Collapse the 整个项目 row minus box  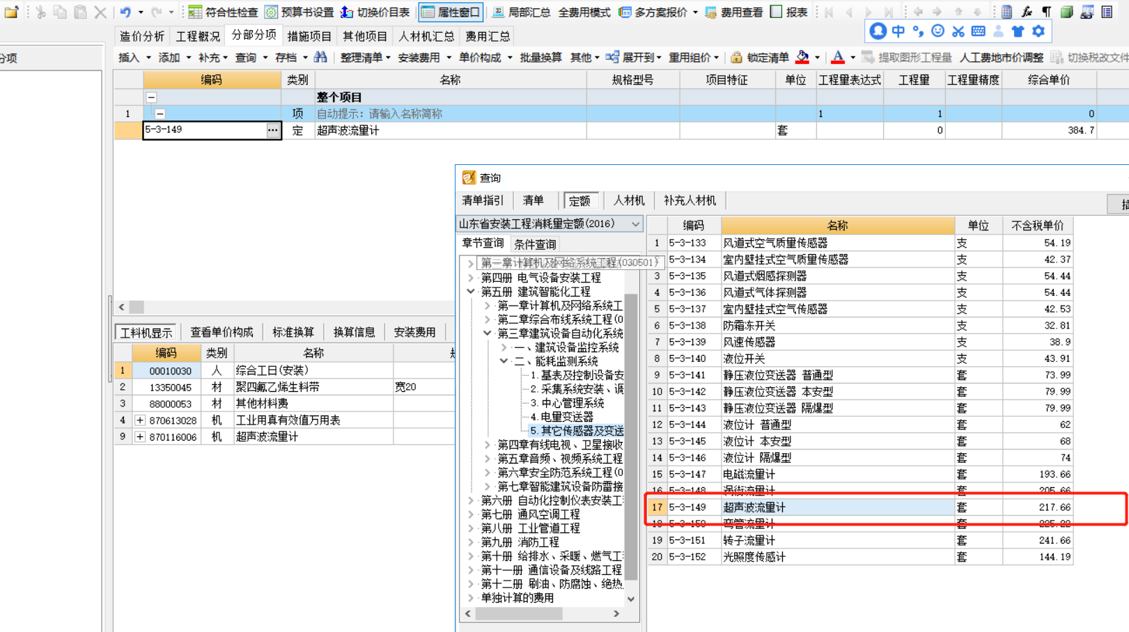[x=151, y=97]
